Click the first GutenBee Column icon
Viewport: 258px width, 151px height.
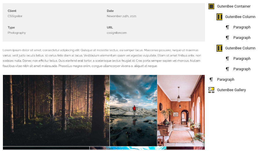pyautogui.click(x=219, y=17)
